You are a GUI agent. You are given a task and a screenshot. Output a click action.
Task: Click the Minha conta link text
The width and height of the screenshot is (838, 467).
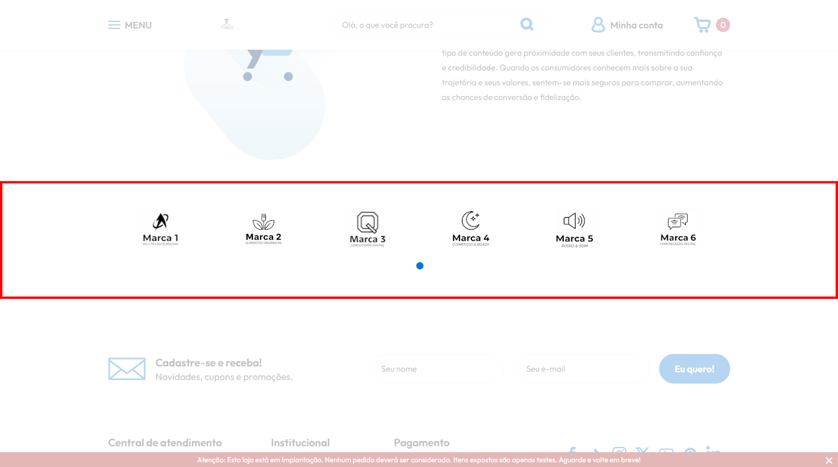(637, 25)
